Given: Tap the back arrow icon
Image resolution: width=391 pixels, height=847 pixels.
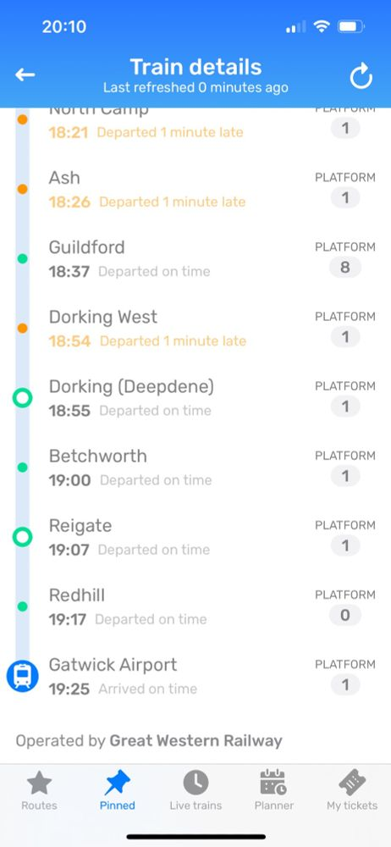Looking at the screenshot, I should pyautogui.click(x=25, y=75).
